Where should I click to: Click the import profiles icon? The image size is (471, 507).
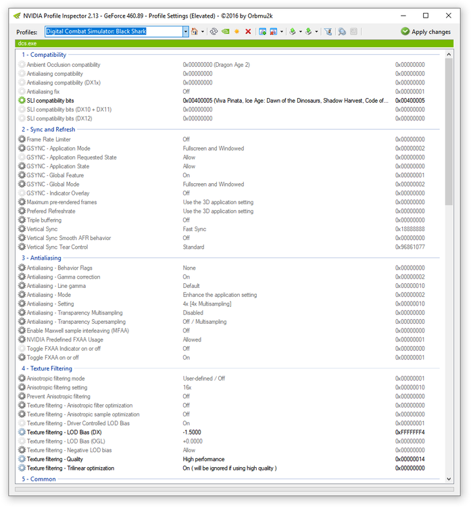point(309,31)
